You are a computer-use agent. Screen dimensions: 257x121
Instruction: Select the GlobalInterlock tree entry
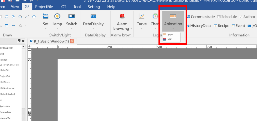(x=8, y=94)
